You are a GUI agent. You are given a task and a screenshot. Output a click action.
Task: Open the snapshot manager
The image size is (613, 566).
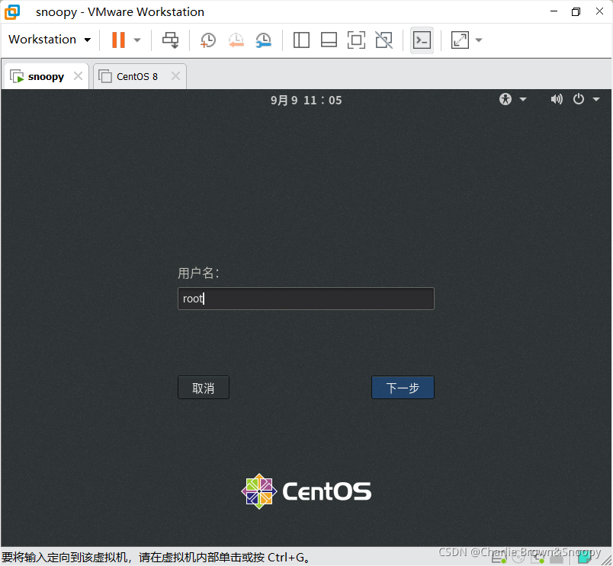coord(264,40)
